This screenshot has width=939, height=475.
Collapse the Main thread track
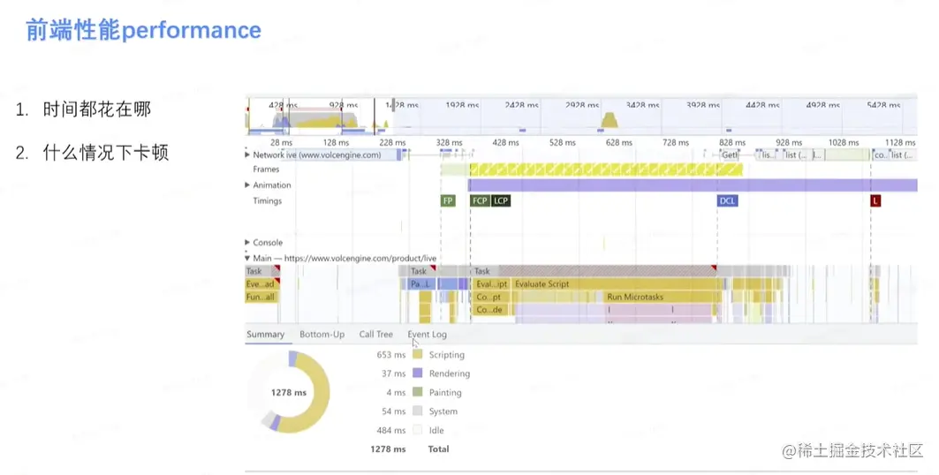[x=247, y=259]
